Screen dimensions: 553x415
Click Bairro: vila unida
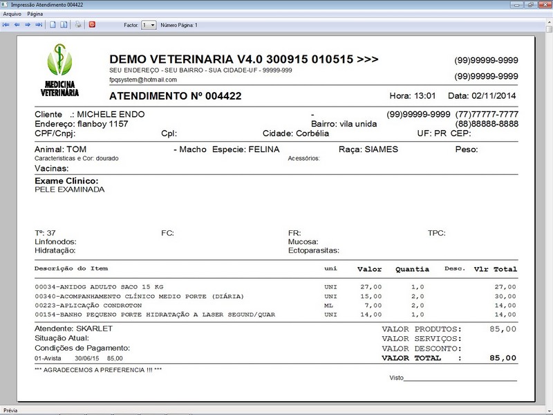tap(344, 124)
